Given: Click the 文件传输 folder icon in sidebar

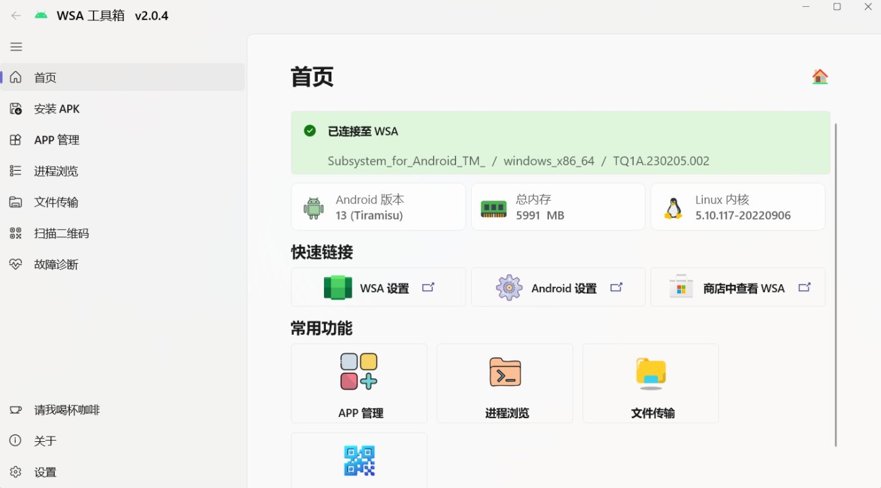Looking at the screenshot, I should click(x=16, y=202).
